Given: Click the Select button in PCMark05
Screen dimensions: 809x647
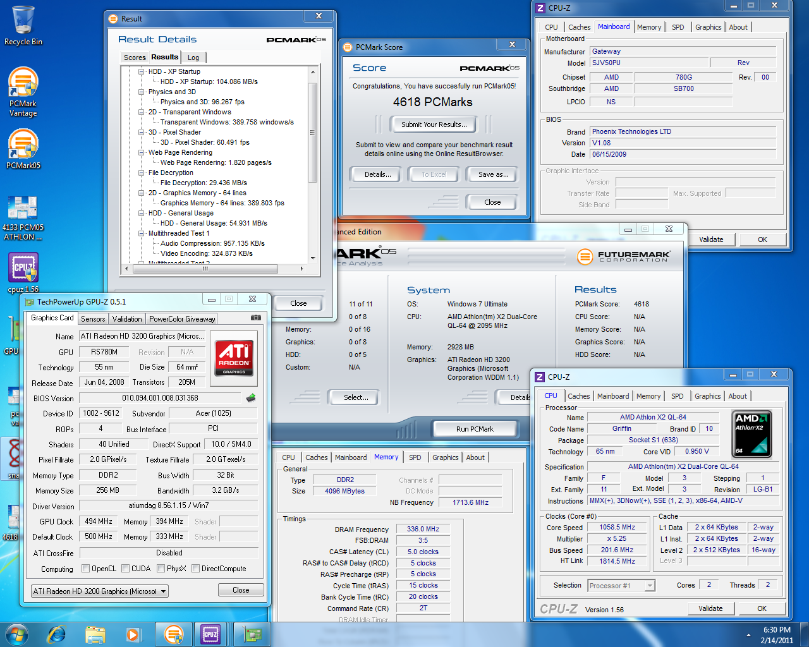Looking at the screenshot, I should click(x=356, y=397).
